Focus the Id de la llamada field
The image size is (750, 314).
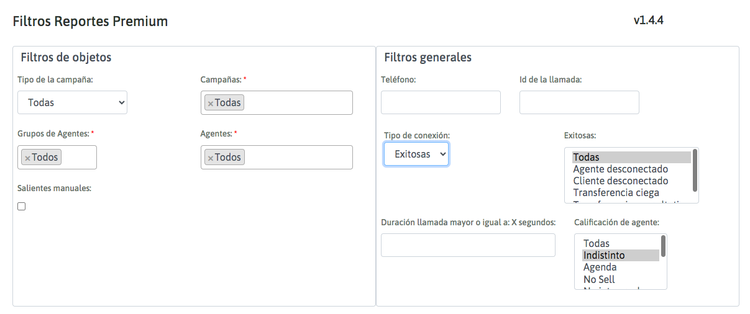pyautogui.click(x=579, y=102)
